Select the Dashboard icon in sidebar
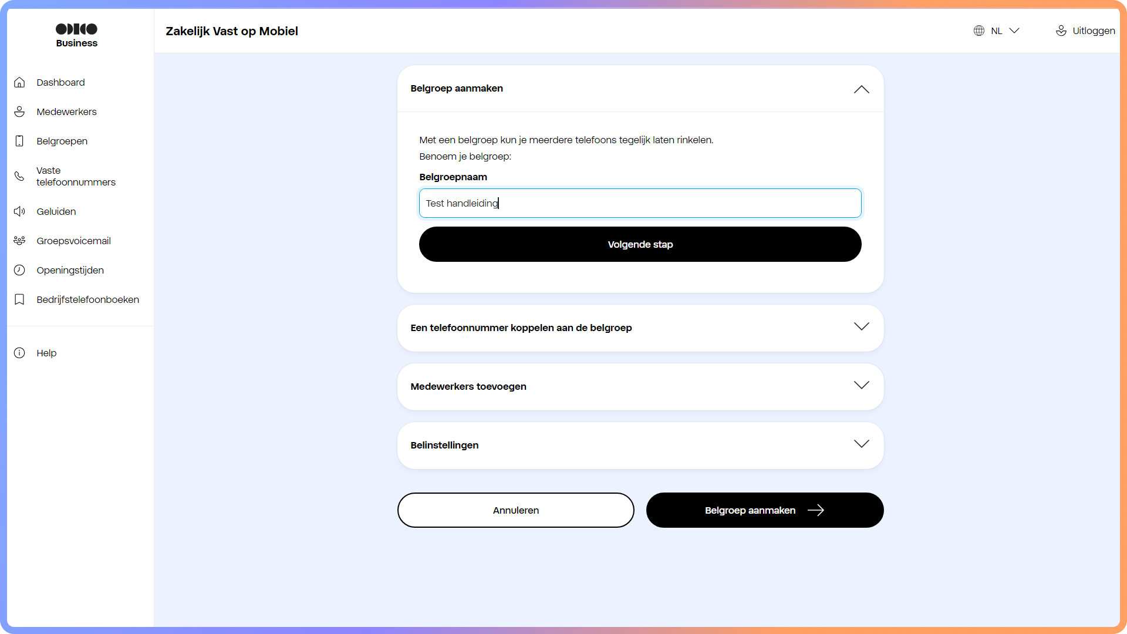This screenshot has height=634, width=1127. 19,82
